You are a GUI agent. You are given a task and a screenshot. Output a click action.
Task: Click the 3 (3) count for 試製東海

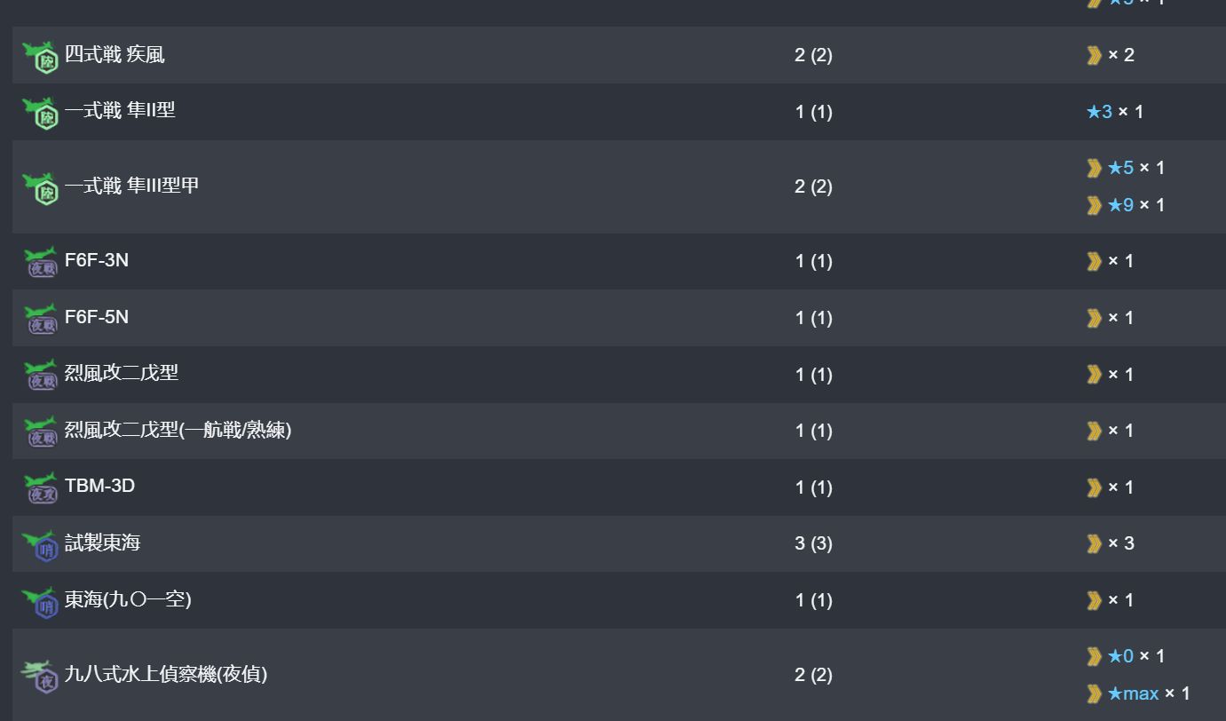(x=813, y=543)
